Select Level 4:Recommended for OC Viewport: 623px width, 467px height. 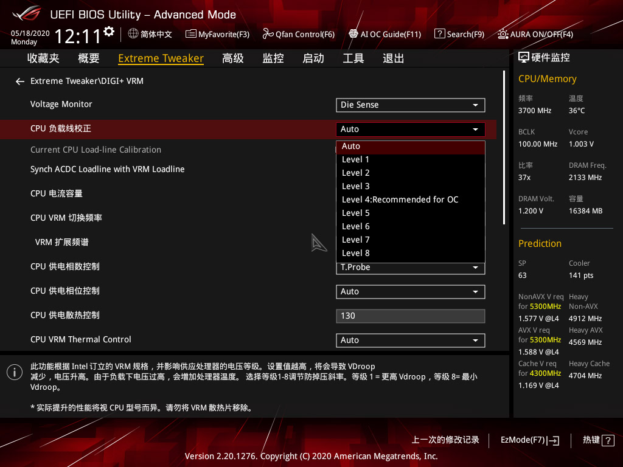coord(399,199)
